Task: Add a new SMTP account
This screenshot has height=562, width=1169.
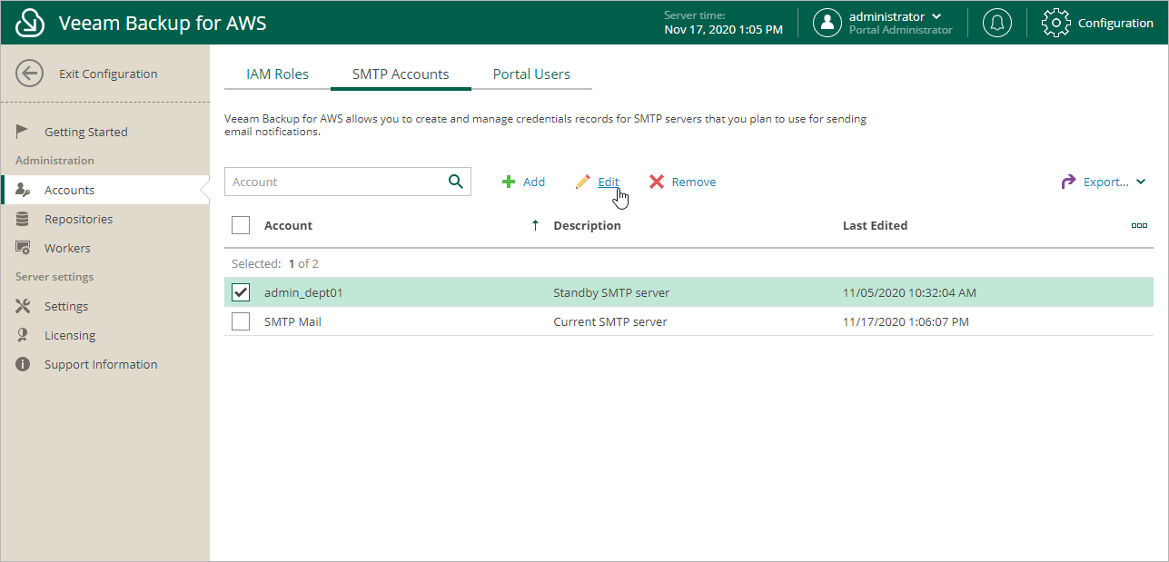Action: pos(523,182)
